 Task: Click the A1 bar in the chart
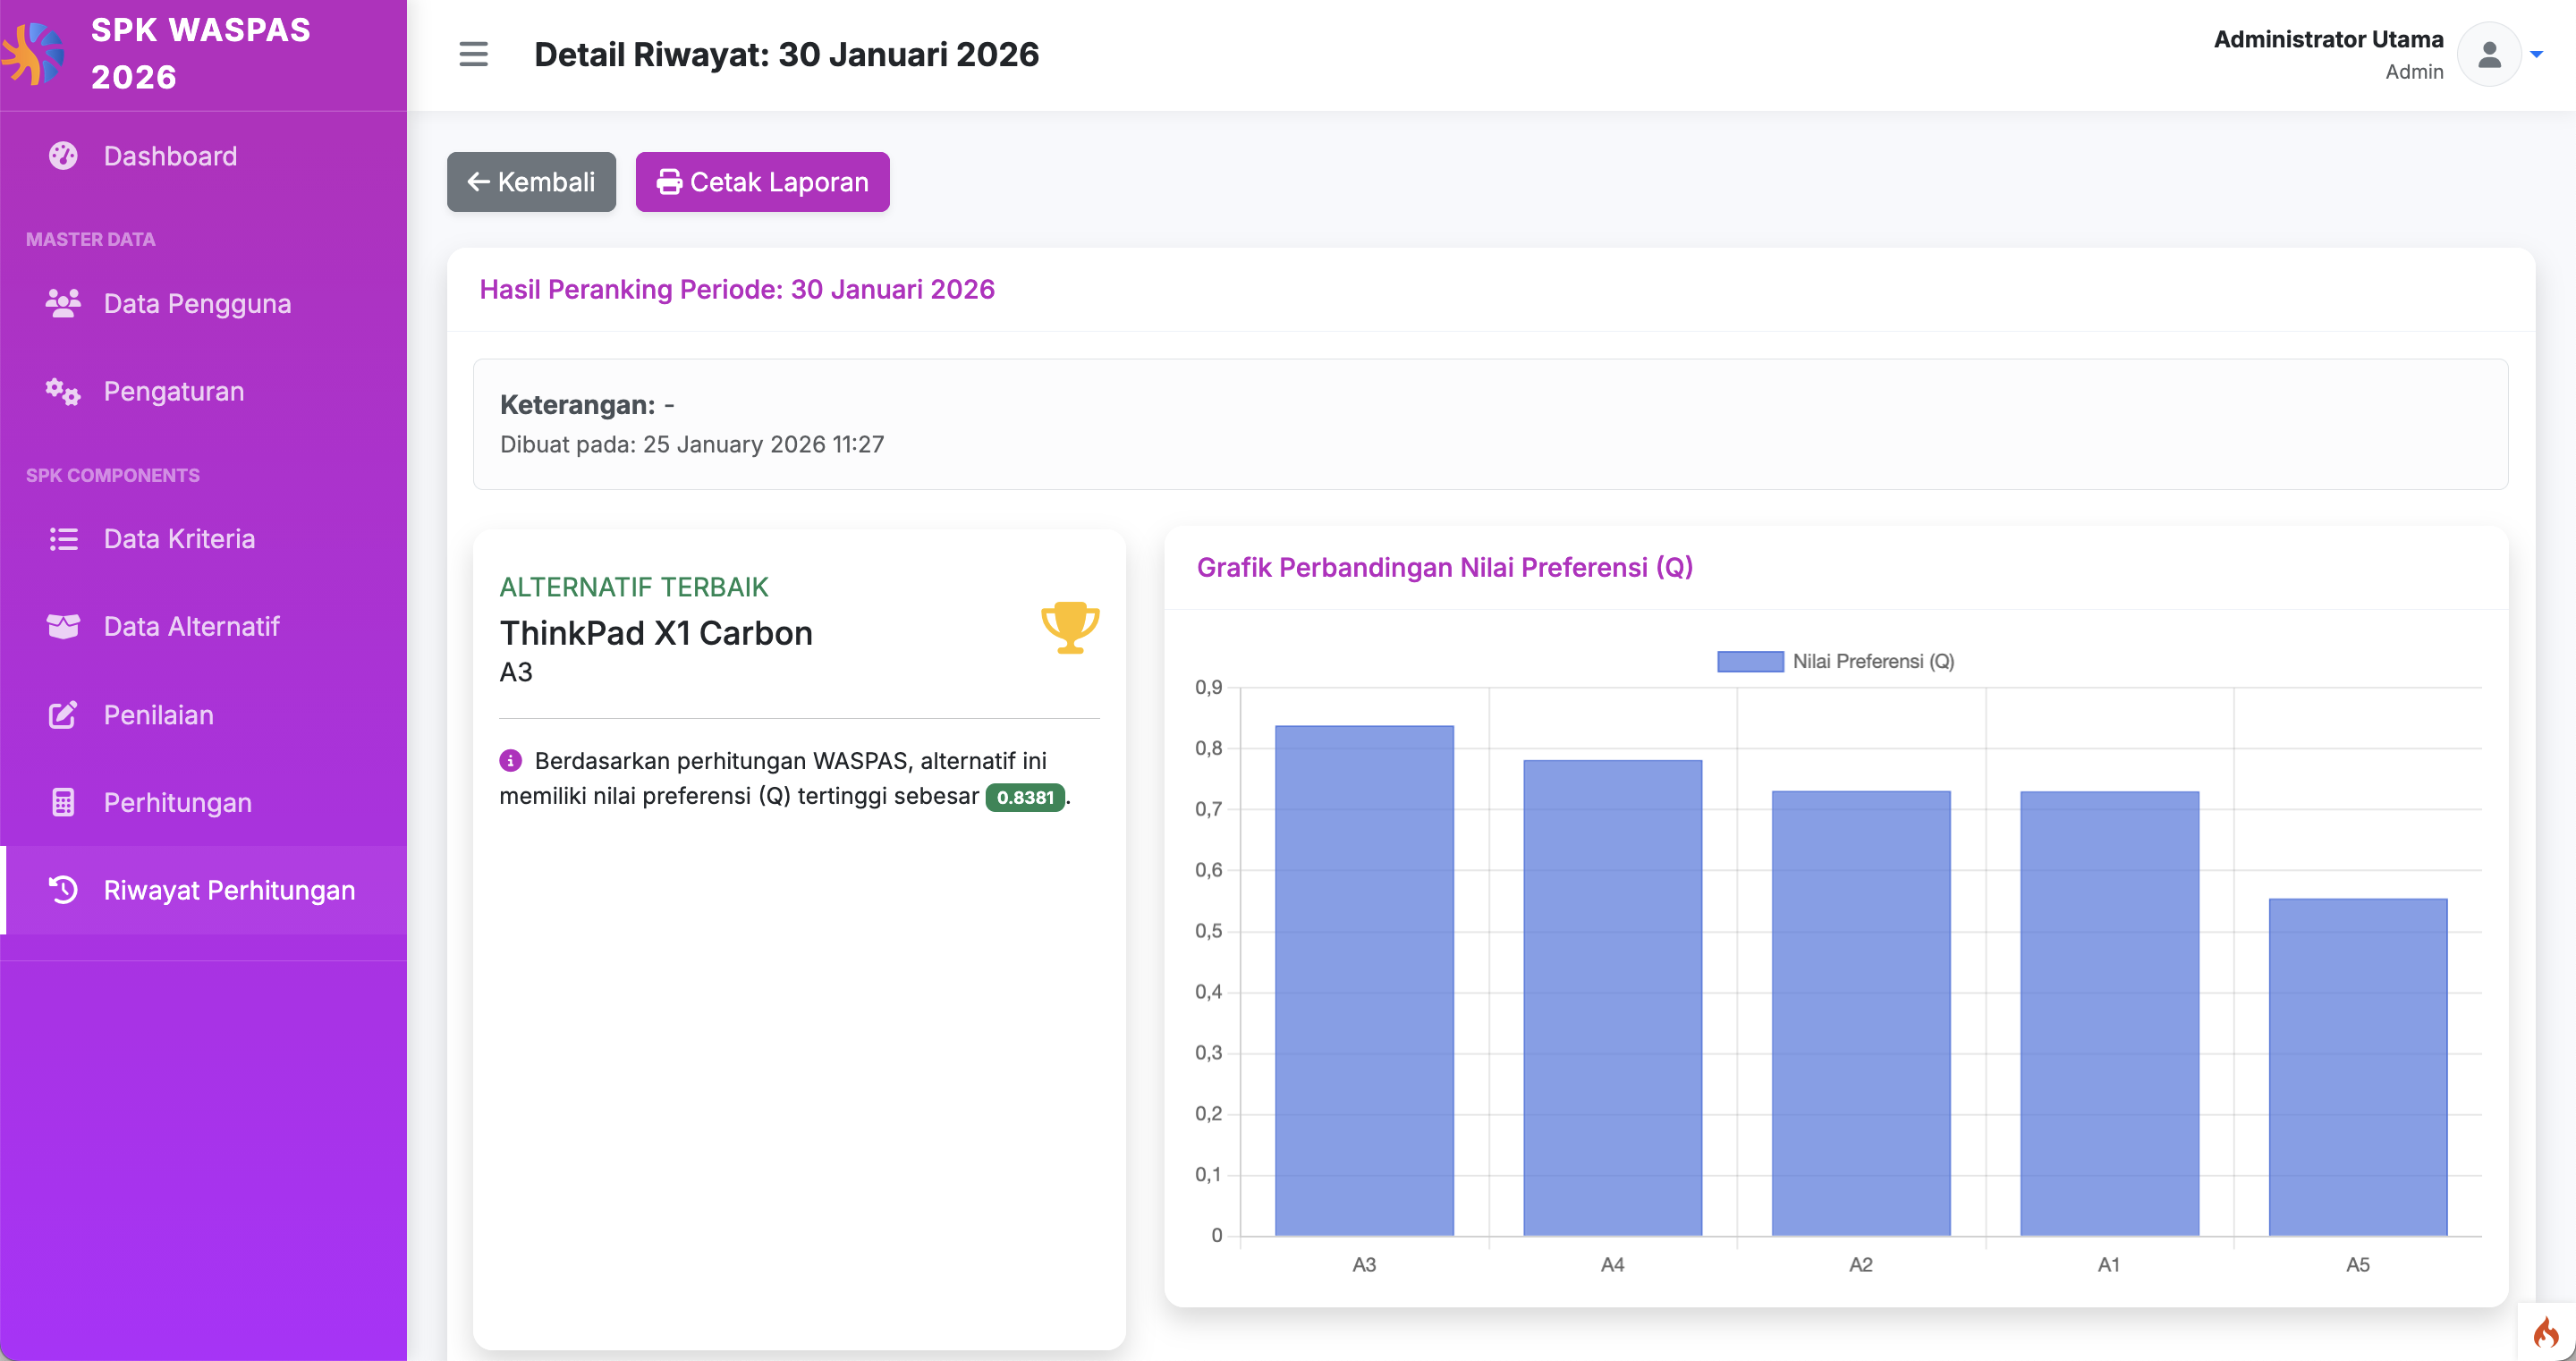click(2109, 1014)
